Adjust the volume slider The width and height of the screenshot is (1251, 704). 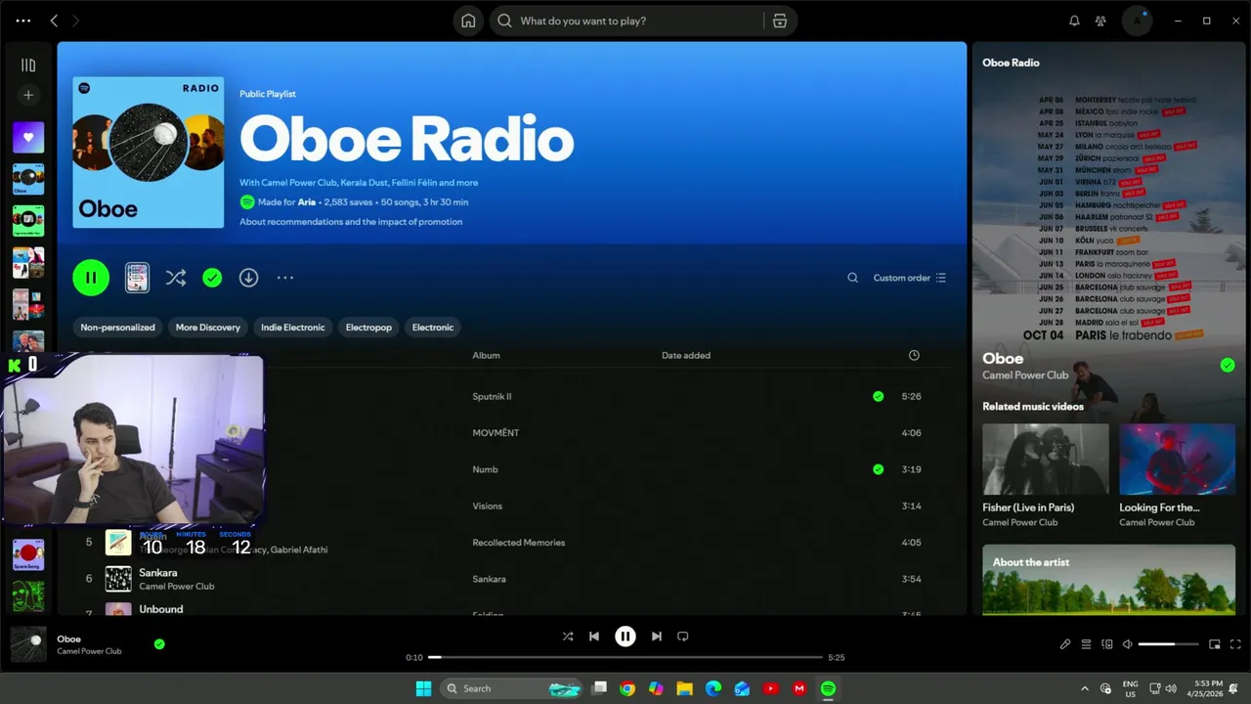tap(1169, 644)
